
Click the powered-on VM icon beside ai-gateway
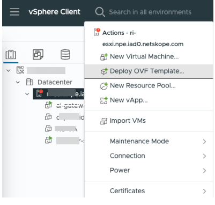48,105
